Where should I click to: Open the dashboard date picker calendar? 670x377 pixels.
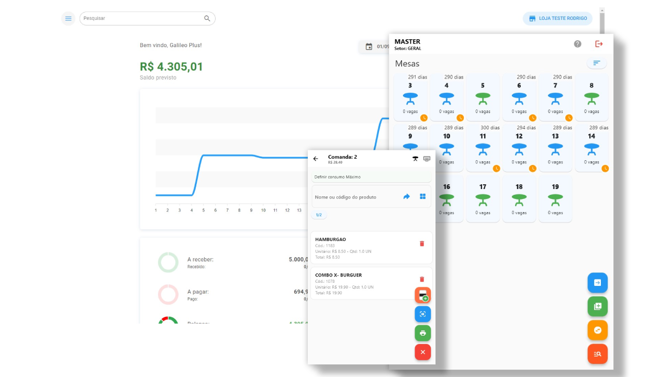click(369, 47)
